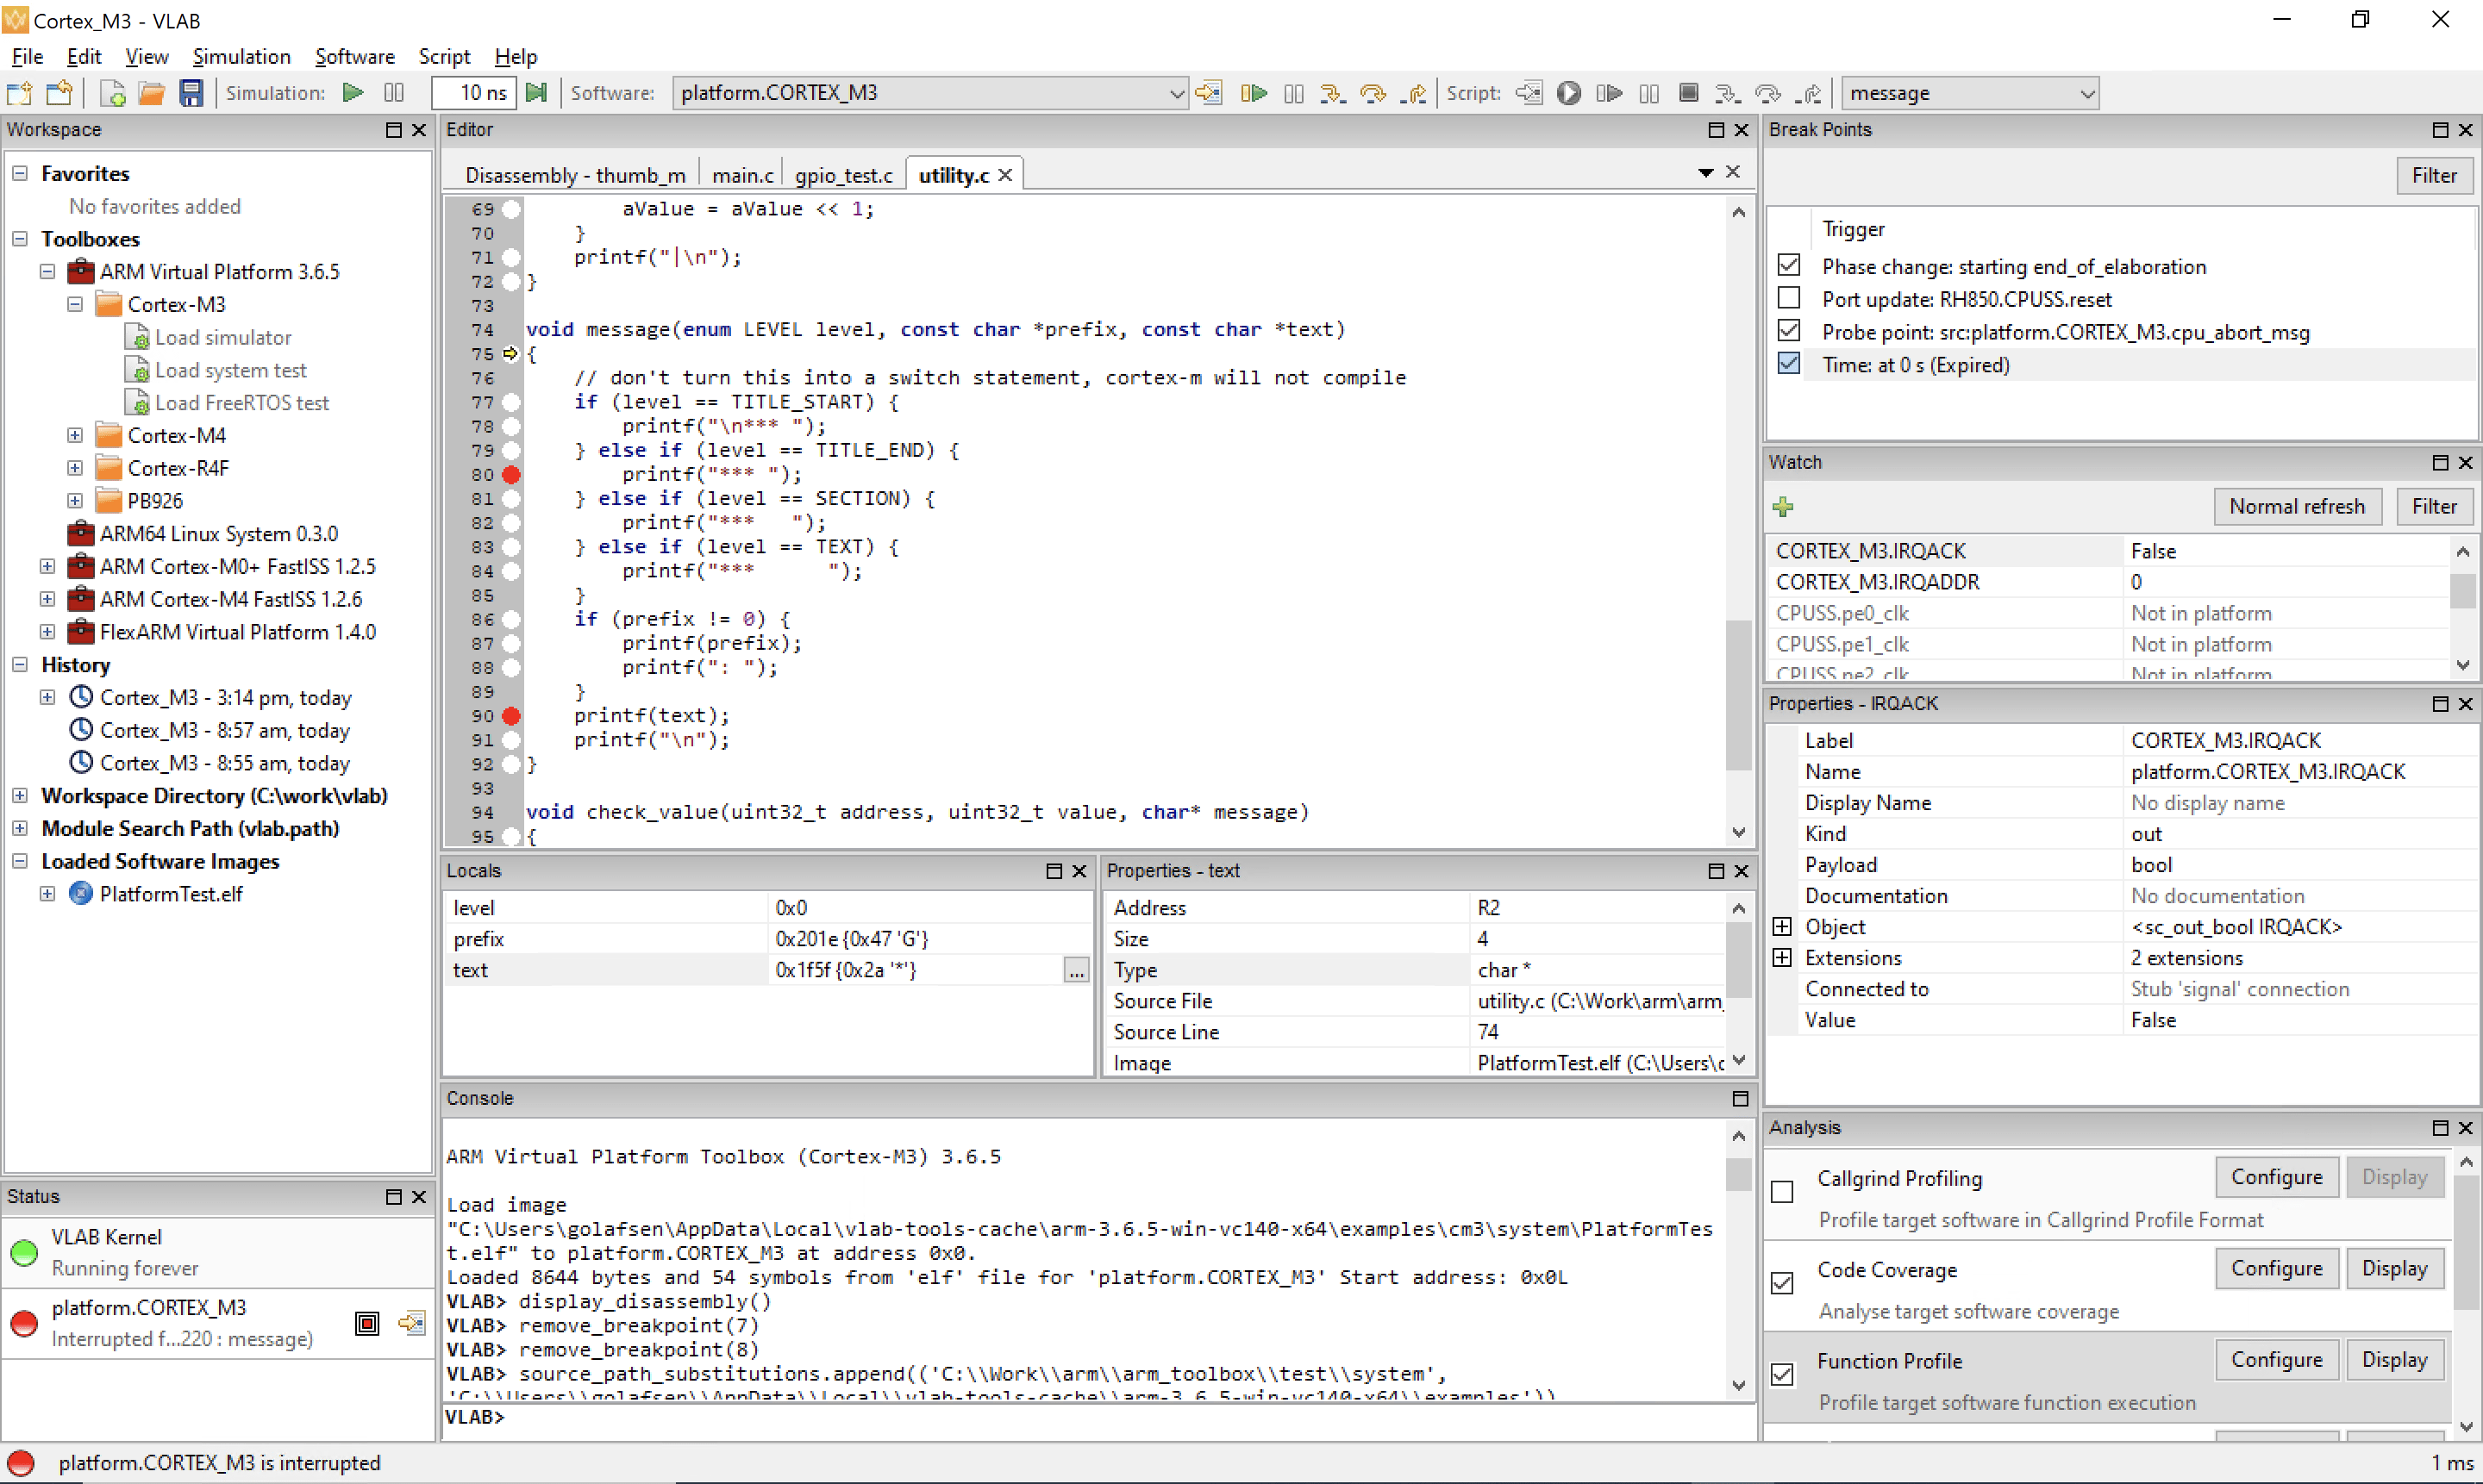This screenshot has height=1484, width=2483.
Task: Toggle breakpoint marker on line 80
Action: click(511, 474)
